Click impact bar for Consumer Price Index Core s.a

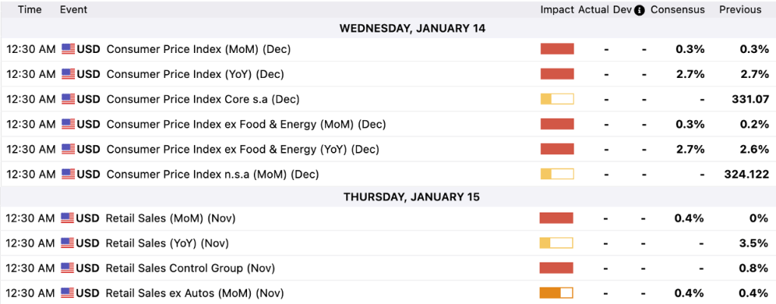coord(557,99)
